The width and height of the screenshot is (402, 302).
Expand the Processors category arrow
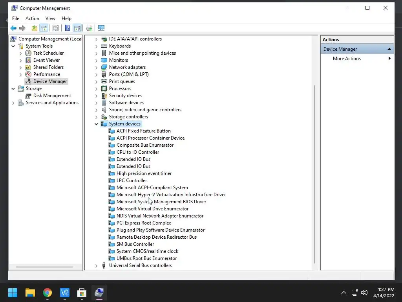tap(97, 89)
